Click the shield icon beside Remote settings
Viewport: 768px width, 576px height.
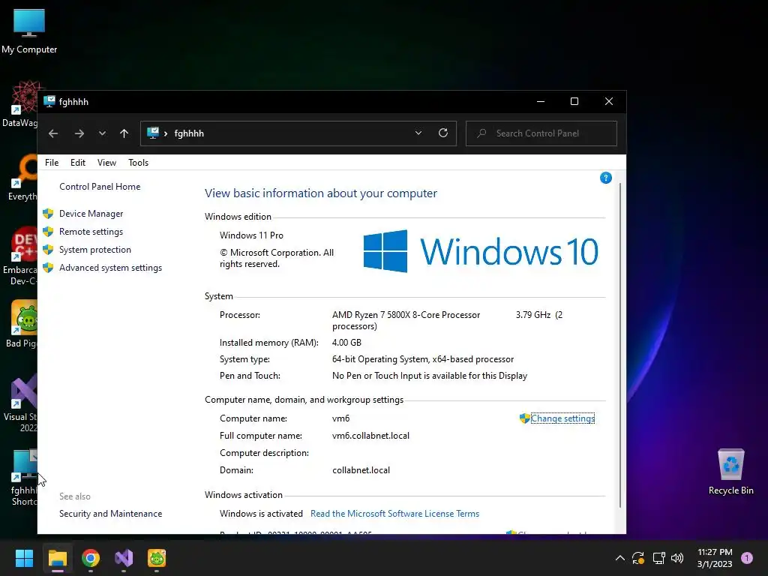coord(48,232)
